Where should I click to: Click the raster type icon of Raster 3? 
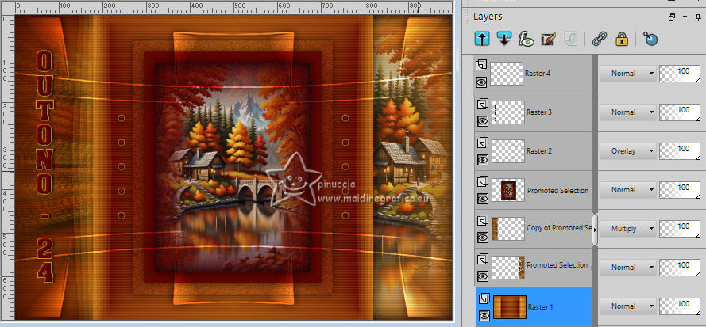(x=482, y=105)
